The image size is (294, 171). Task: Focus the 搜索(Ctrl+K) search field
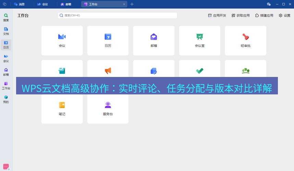(x=118, y=15)
